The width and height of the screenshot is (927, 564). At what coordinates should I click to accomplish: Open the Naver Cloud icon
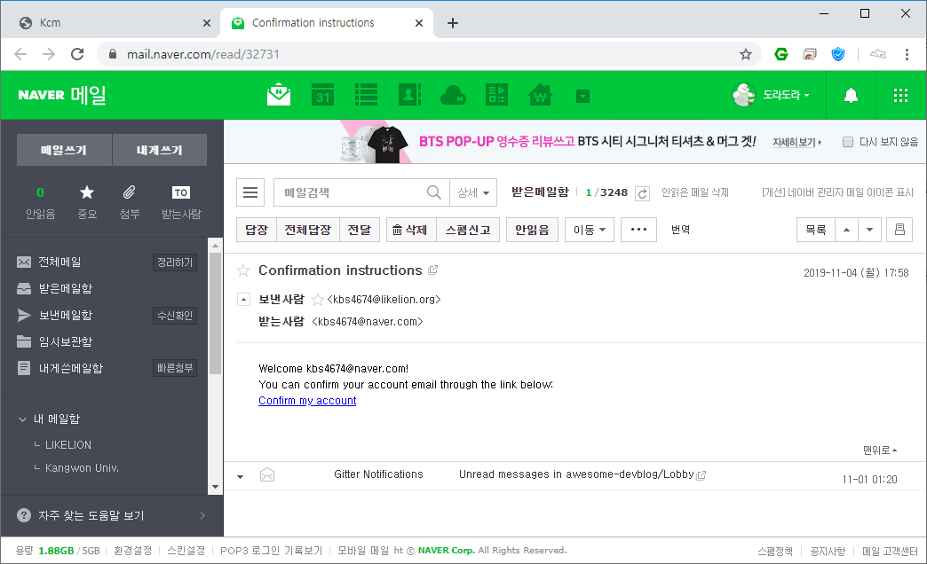453,95
